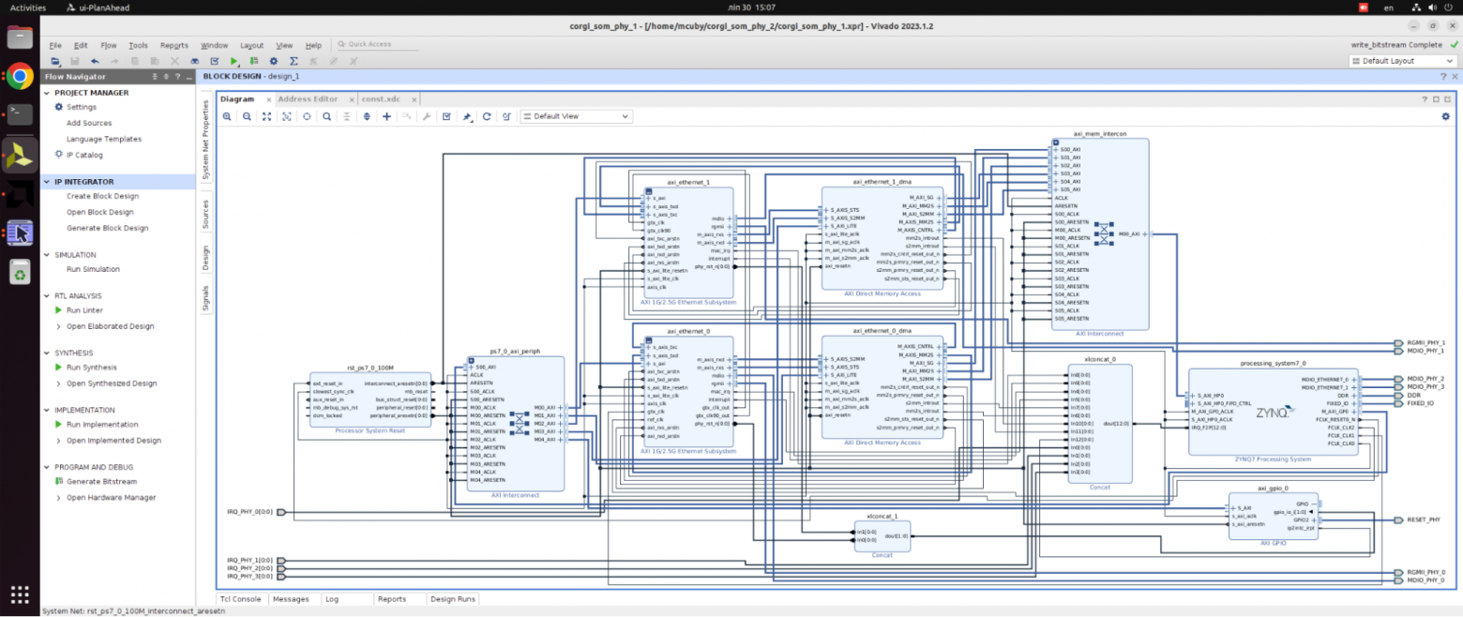Collapse the IP INTEGRATOR section
Image resolution: width=1463 pixels, height=617 pixels.
click(48, 181)
